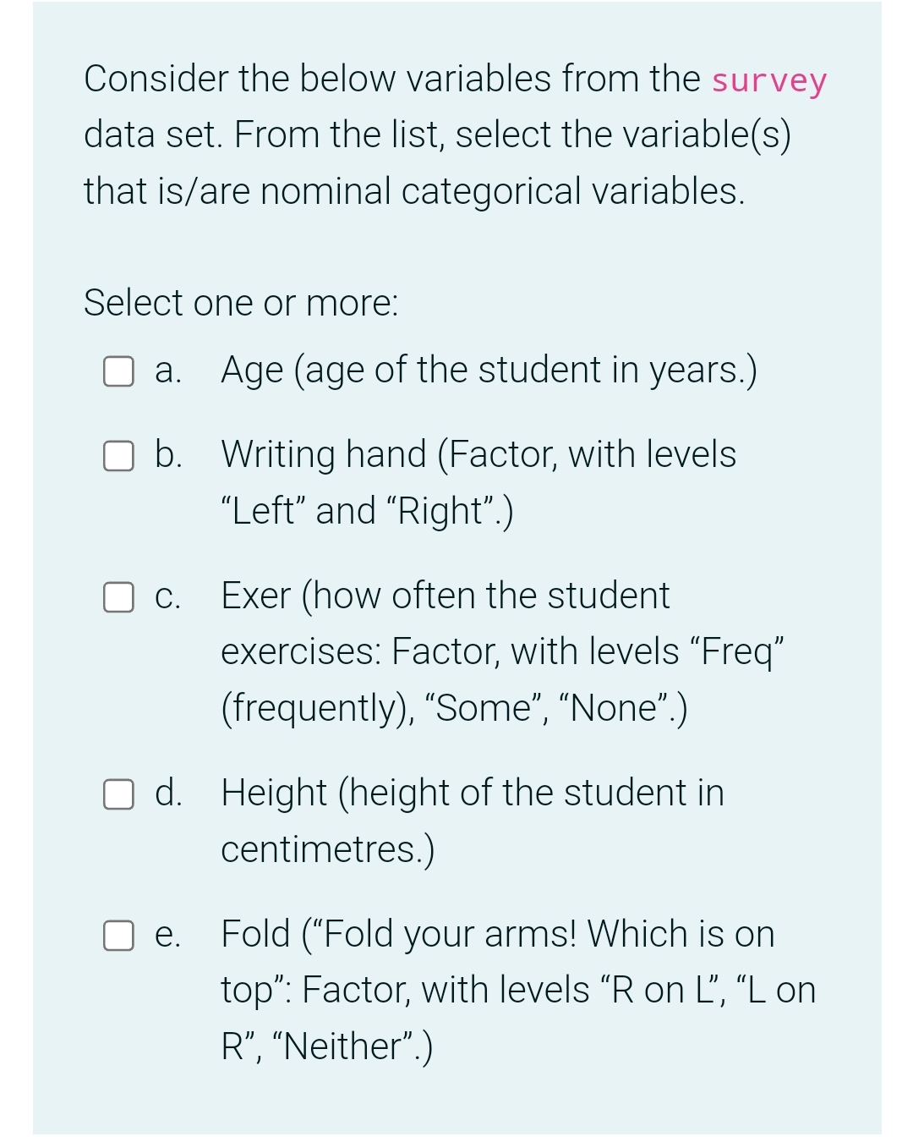Check the checkbox for option b. Writing hand
913x1137 pixels.
tap(118, 456)
